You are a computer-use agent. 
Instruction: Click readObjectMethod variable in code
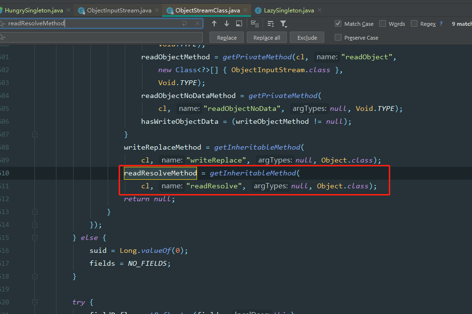(176, 57)
